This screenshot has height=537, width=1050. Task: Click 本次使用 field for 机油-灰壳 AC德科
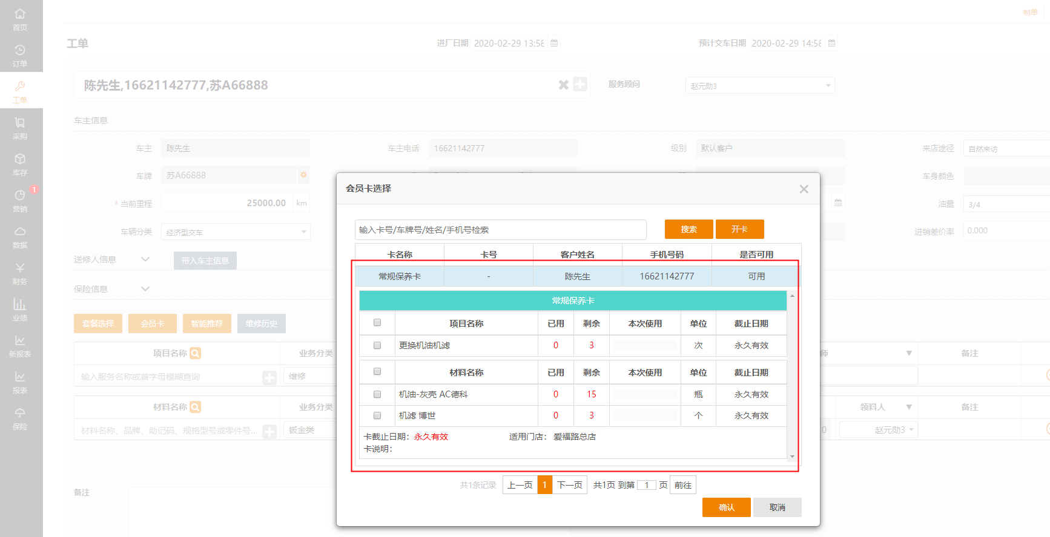[x=645, y=394]
